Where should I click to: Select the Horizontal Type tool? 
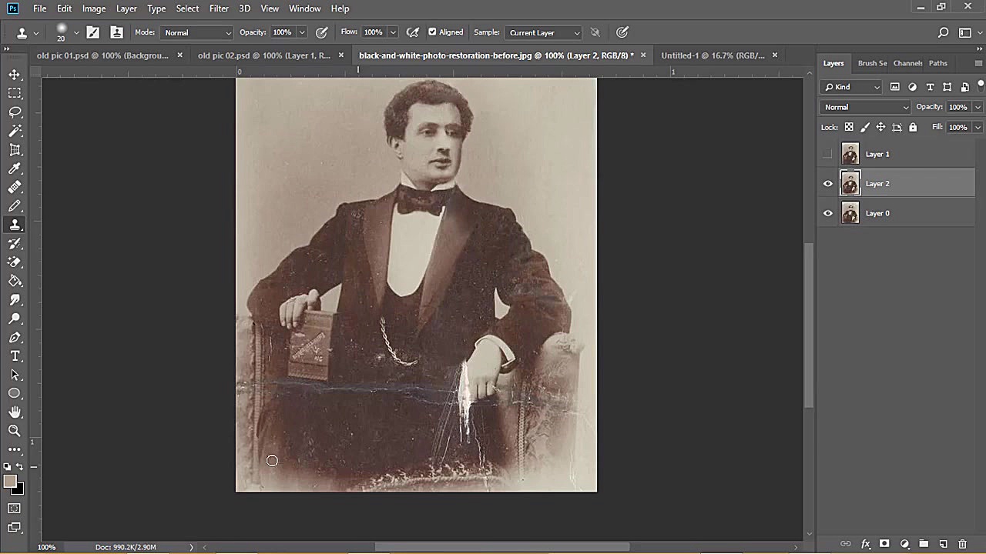[15, 356]
